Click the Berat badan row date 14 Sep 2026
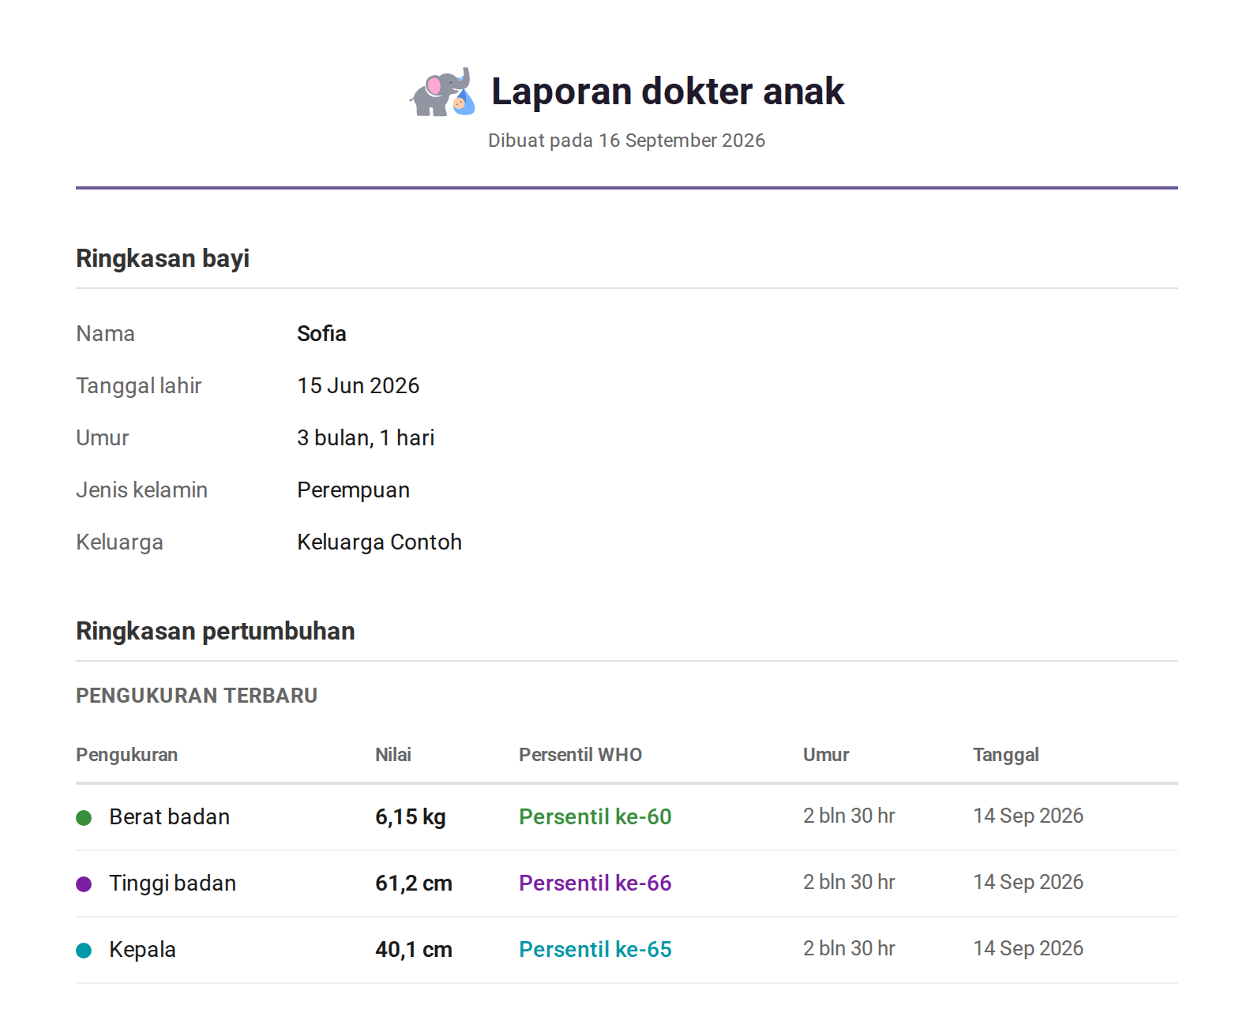Image resolution: width=1254 pixels, height=1028 pixels. 1028,816
